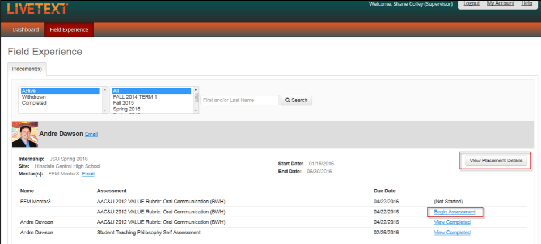Switch to the Field Experience tab

coord(69,29)
